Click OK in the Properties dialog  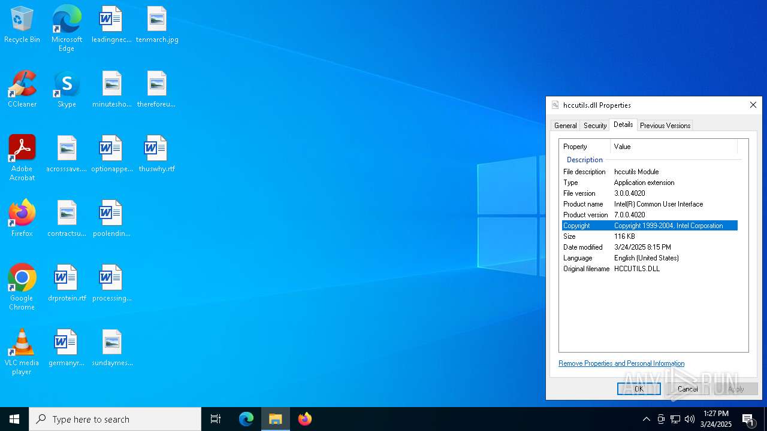click(x=639, y=389)
